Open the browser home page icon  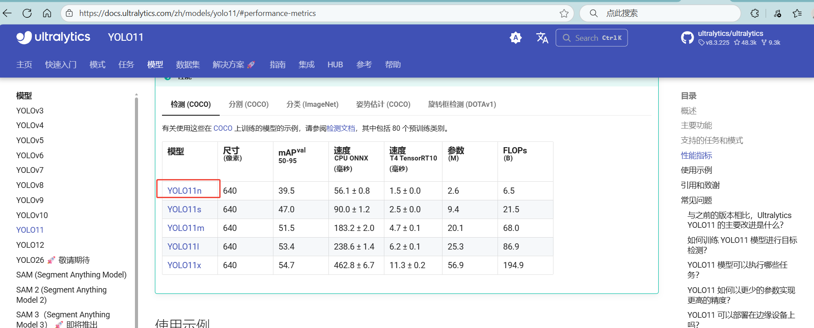47,13
